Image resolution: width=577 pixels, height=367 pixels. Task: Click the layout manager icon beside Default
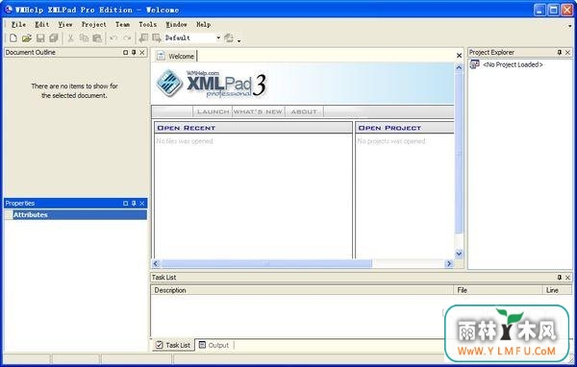[x=229, y=37]
